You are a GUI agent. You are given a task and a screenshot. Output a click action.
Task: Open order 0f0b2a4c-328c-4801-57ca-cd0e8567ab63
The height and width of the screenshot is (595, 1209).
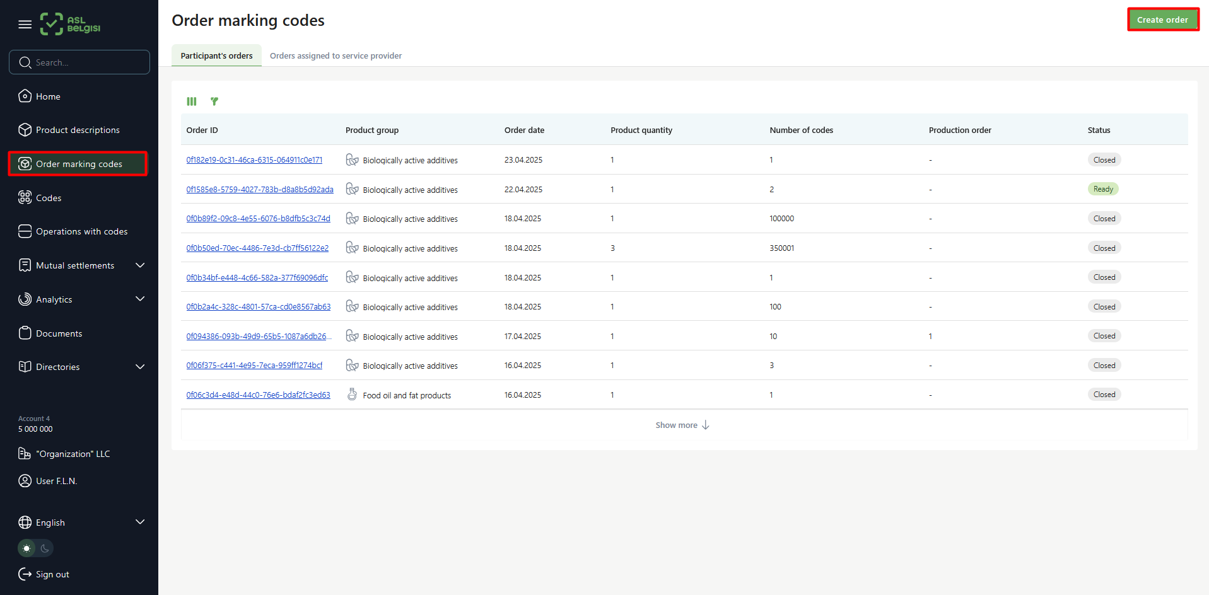tap(259, 307)
